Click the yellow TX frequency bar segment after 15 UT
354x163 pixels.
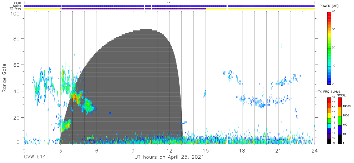click(260, 9)
